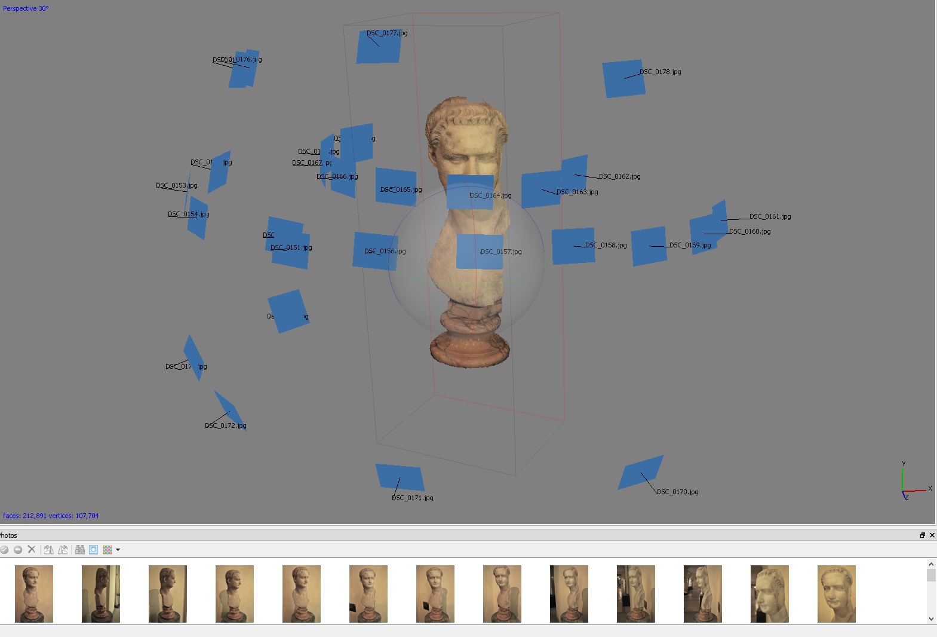Float the Photos panel with undock icon
Viewport: 937px width, 637px height.
[922, 535]
